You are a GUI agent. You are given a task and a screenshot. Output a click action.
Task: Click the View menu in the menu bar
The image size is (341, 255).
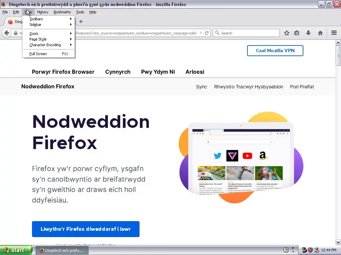coord(28,12)
